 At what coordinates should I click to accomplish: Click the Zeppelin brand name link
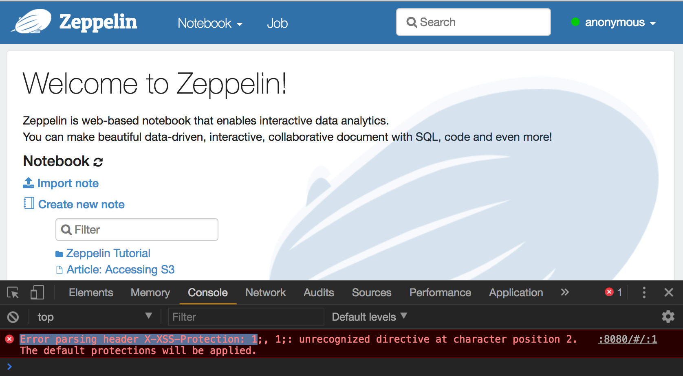point(98,22)
